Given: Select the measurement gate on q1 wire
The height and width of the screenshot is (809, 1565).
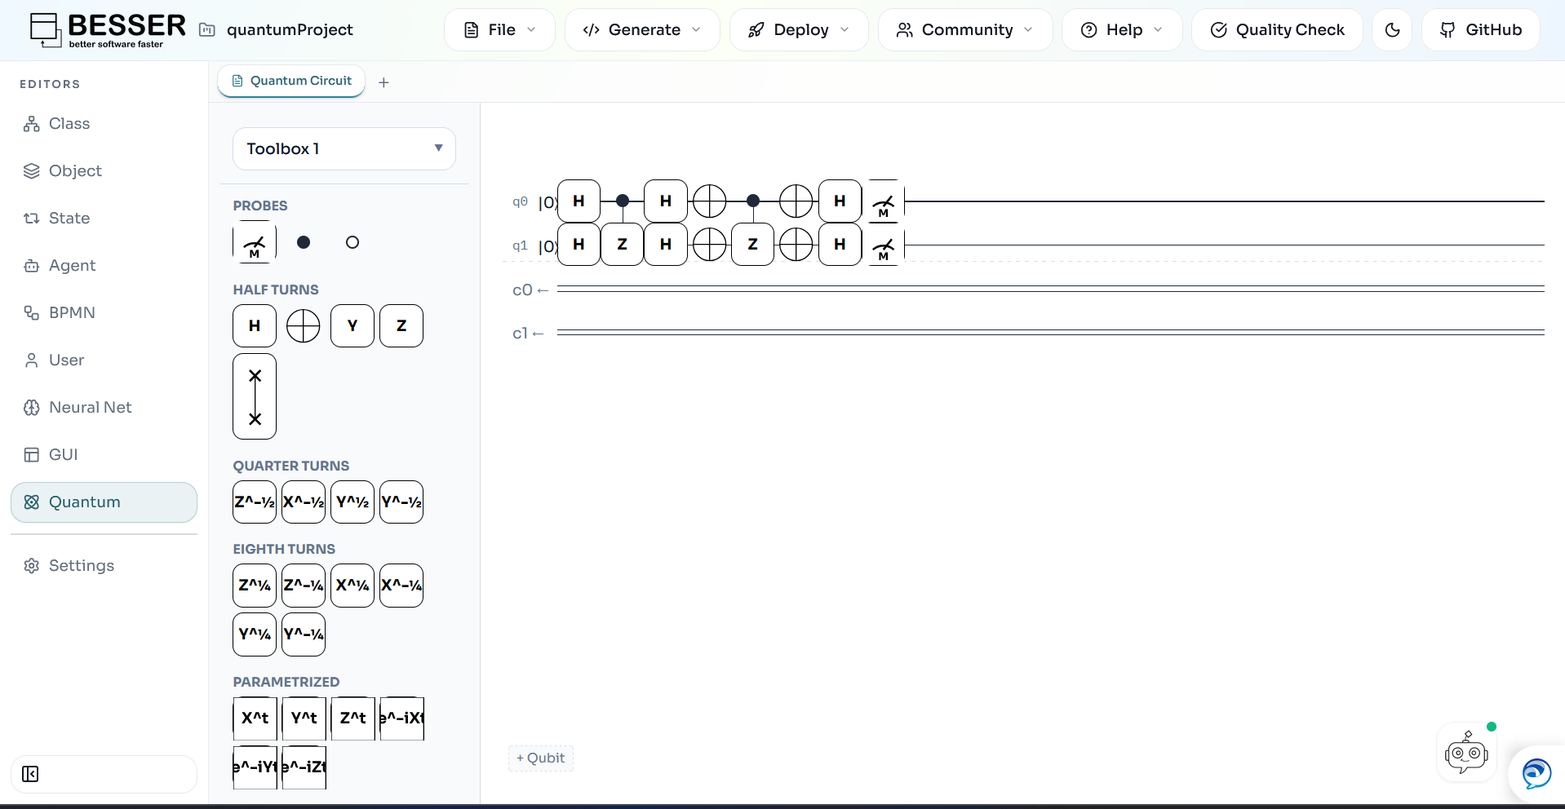Looking at the screenshot, I should coord(884,245).
